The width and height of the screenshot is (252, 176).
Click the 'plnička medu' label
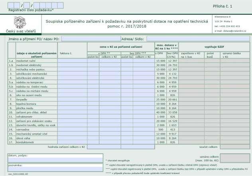point(25,108)
